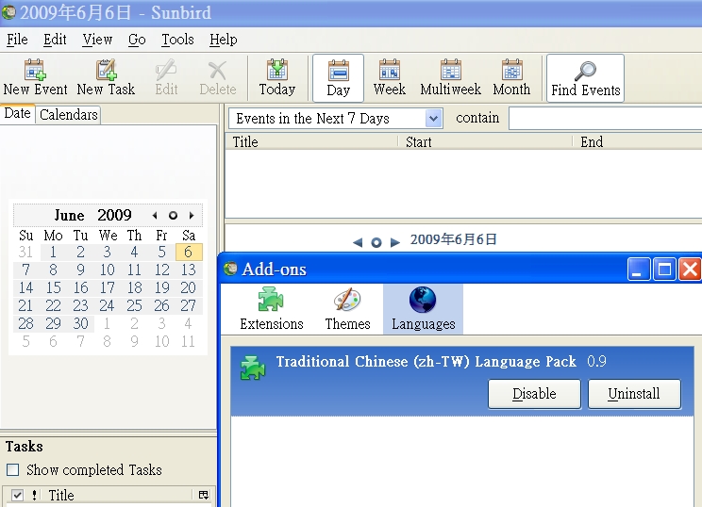
Task: Click the June month label in mini calendar
Action: click(69, 216)
